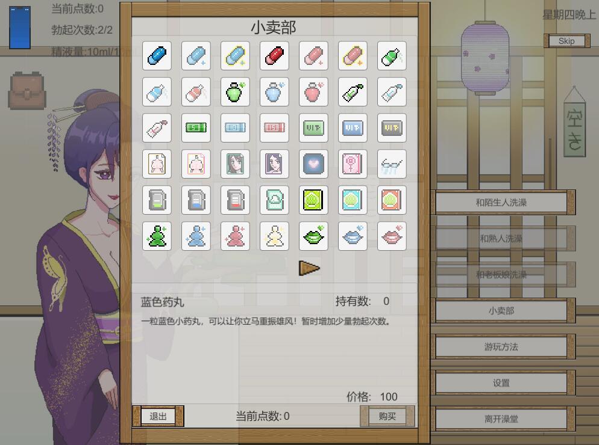Pick the green lips item
This screenshot has width=599, height=445.
tap(313, 236)
